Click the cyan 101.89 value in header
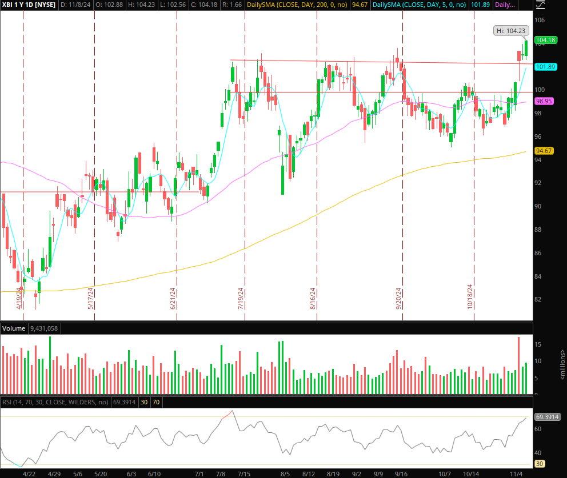567x478 pixels. 480,5
